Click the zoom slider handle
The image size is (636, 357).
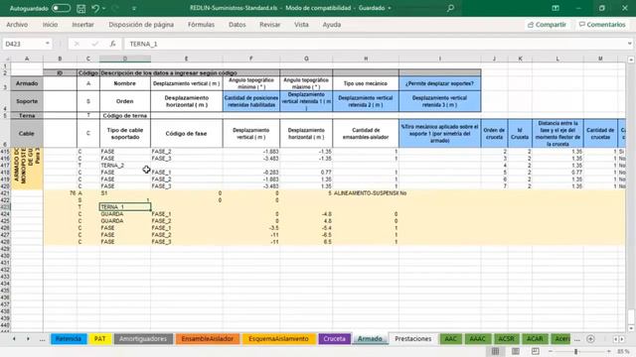575,351
